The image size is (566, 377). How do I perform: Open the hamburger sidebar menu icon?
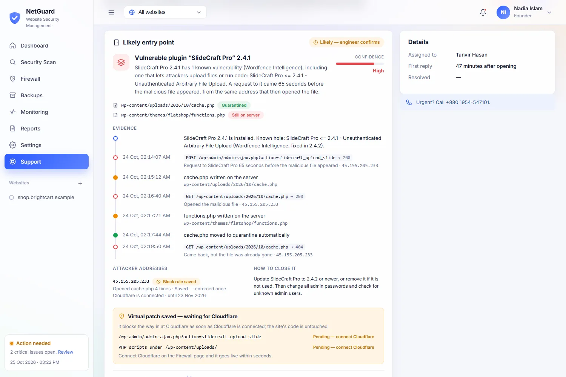[111, 12]
